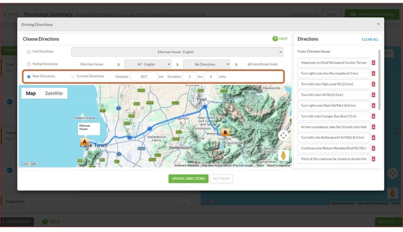Click the Duration hours input field
Screen dimensions: 403x232
[x=189, y=76]
